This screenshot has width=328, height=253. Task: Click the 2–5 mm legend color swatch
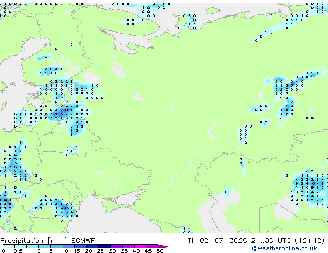45,246
